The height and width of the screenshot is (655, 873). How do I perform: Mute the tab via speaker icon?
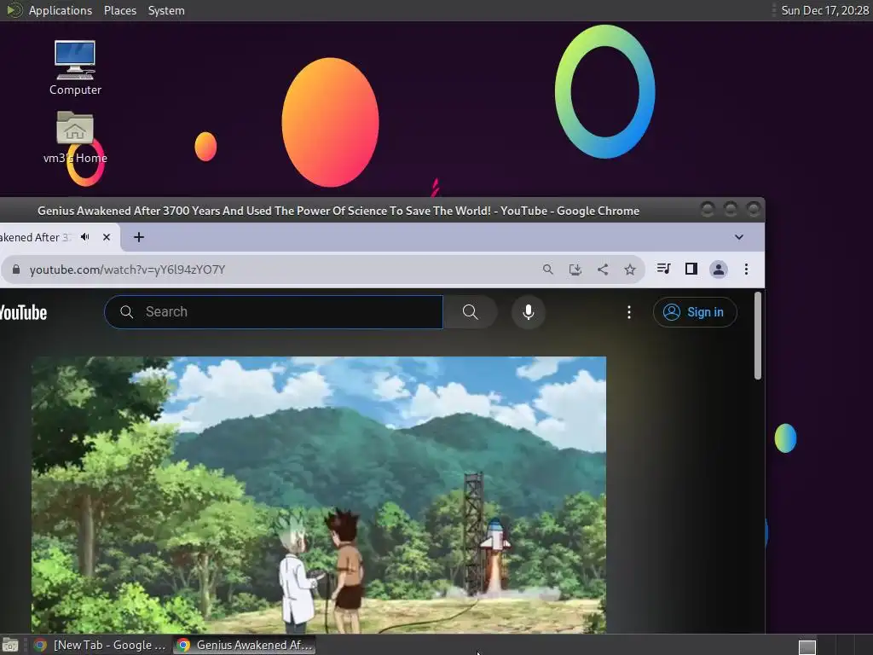pyautogui.click(x=85, y=237)
